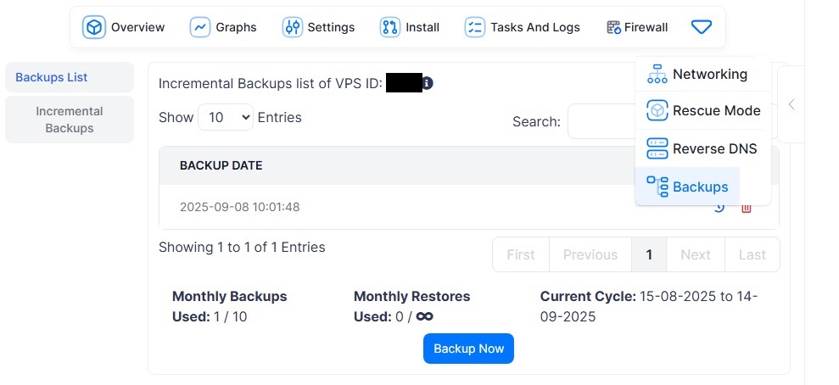Switch to Incremental Backups sidebar tab
The height and width of the screenshot is (385, 839).
coord(70,120)
